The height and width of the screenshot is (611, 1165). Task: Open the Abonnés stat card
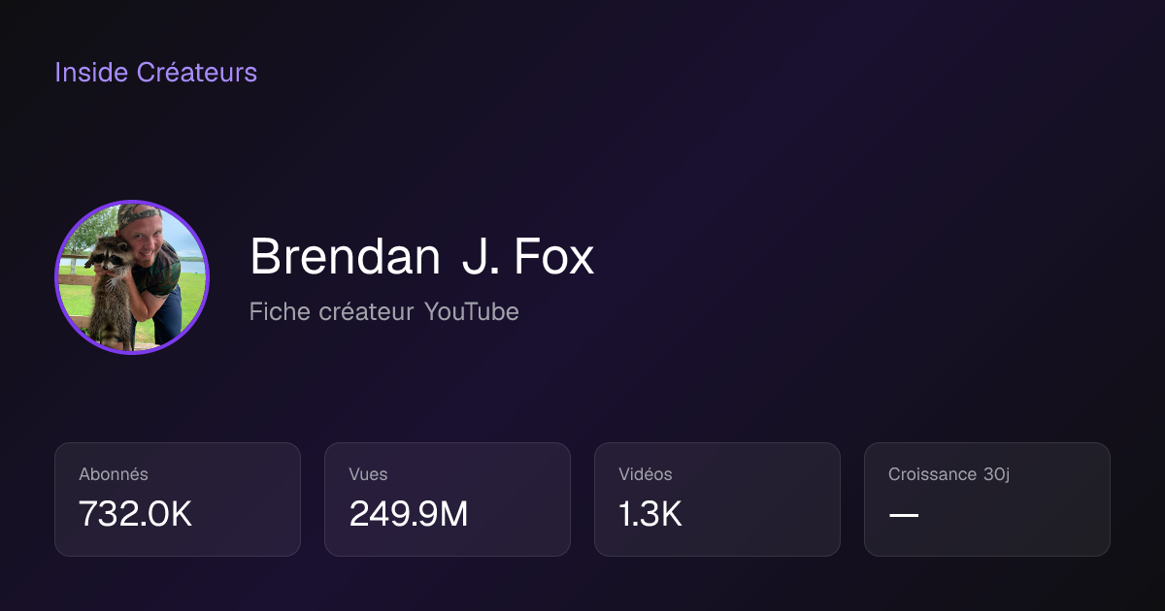click(178, 499)
